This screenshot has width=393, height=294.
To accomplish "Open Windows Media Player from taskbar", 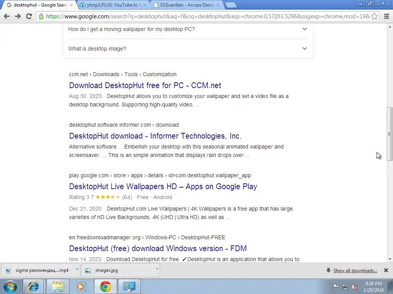I will pos(81,286).
